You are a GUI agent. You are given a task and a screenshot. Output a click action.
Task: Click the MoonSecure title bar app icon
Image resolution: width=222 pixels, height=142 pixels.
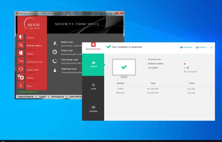click(17, 13)
